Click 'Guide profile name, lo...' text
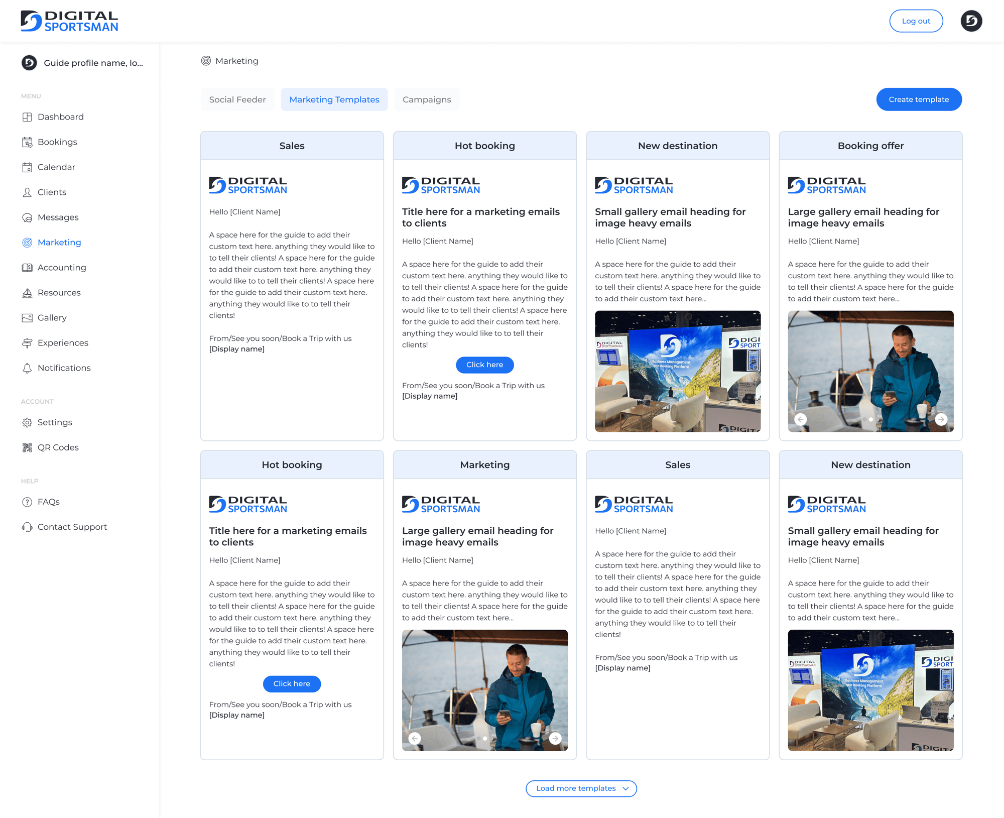 (93, 63)
